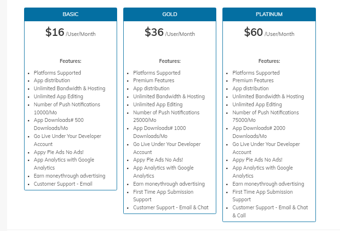This screenshot has width=340, height=231.
Task: Click Customer Support - Email in Basic
Action: (63, 184)
